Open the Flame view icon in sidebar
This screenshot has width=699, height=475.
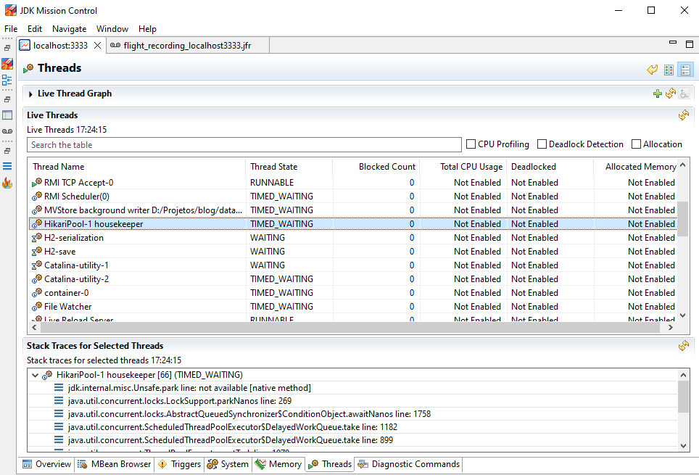click(x=7, y=183)
